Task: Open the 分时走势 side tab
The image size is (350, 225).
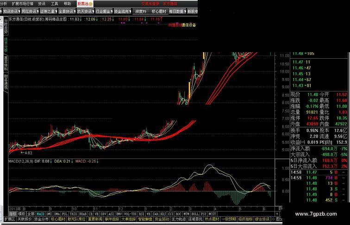Action: tap(6, 26)
